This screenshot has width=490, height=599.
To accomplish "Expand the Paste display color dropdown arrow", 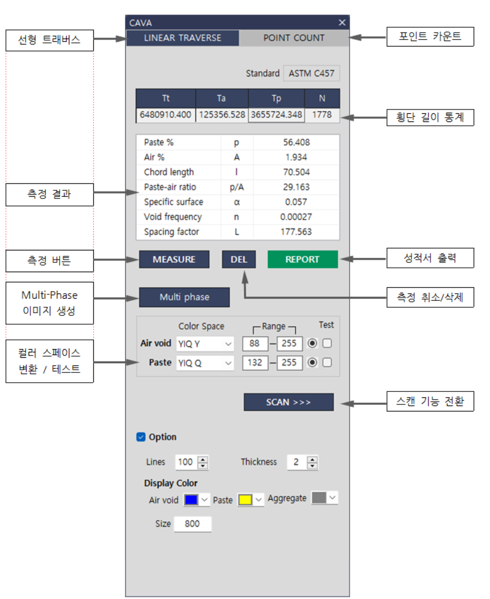I will [x=259, y=500].
